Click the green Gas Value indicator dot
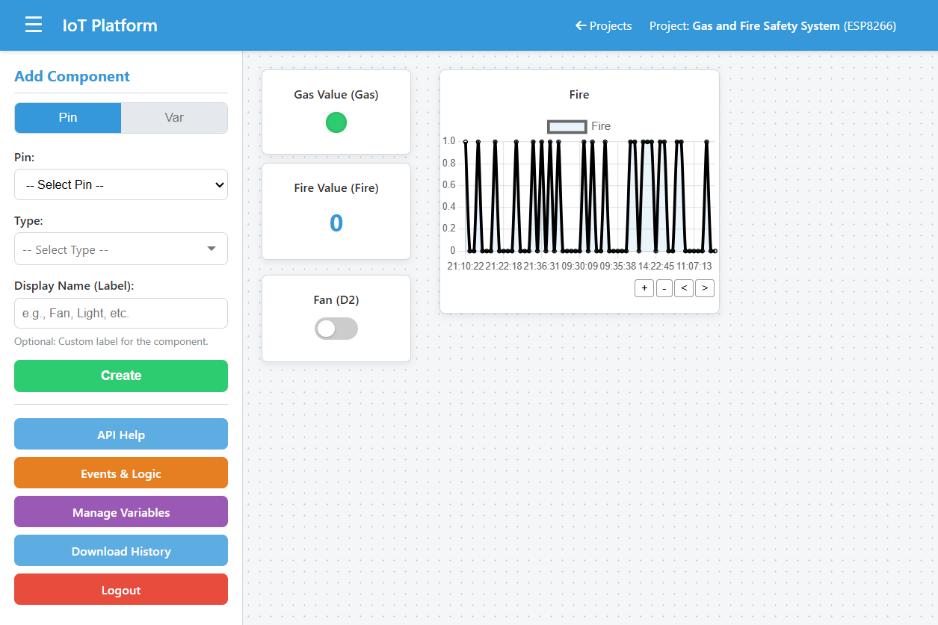 click(x=336, y=122)
